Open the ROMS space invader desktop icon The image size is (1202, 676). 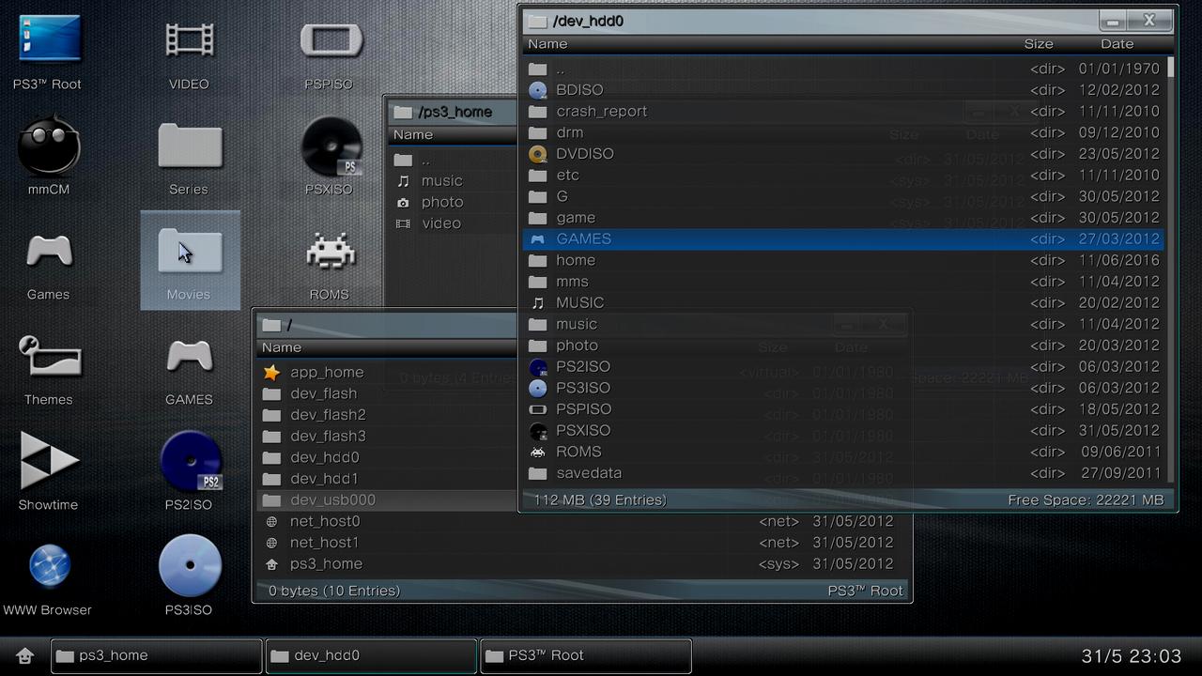pyautogui.click(x=329, y=253)
